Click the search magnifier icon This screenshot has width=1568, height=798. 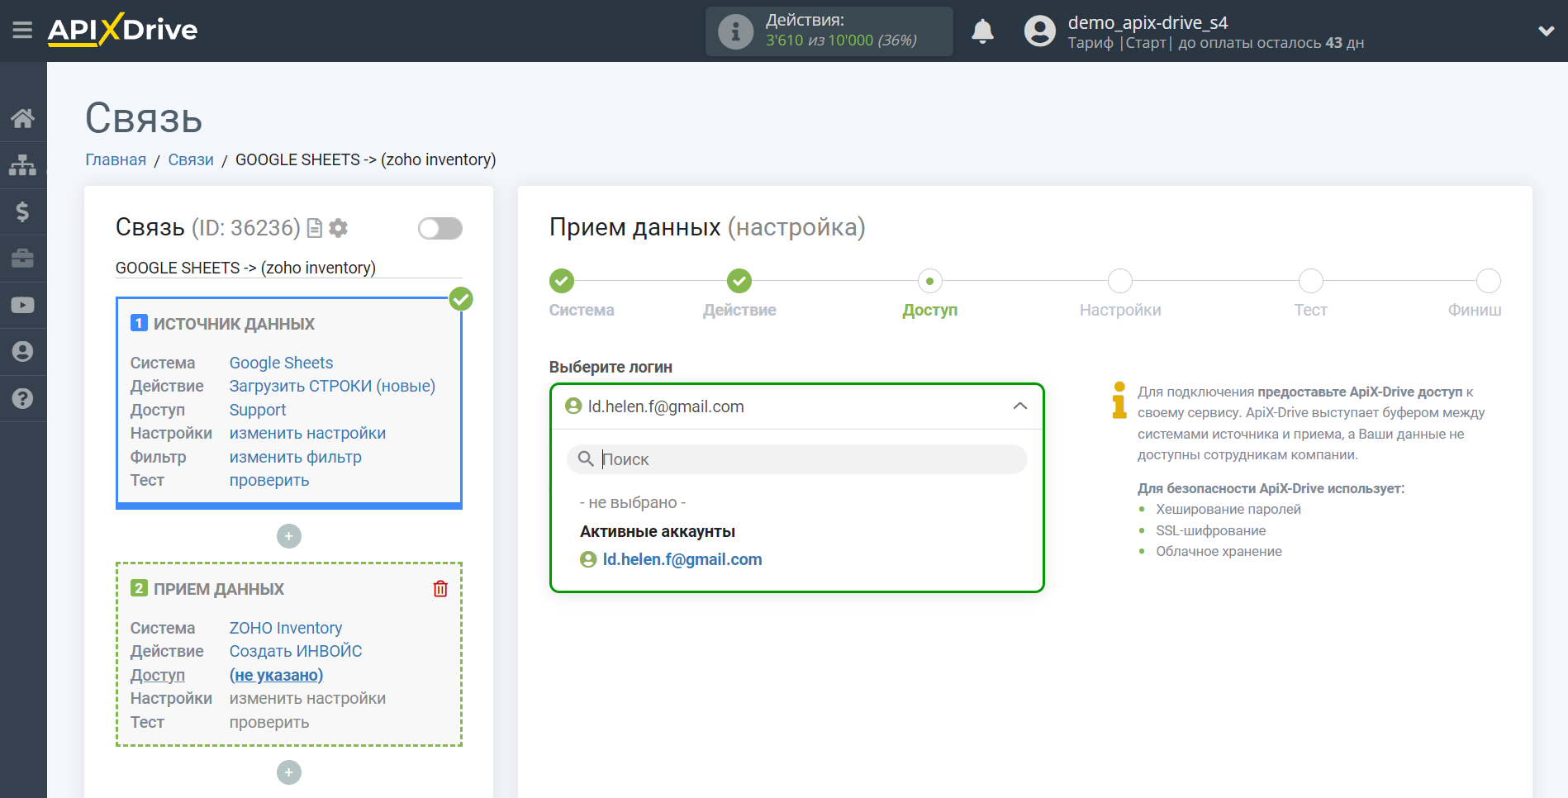586,458
